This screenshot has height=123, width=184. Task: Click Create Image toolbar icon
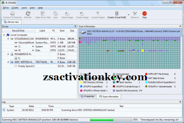(82, 15)
